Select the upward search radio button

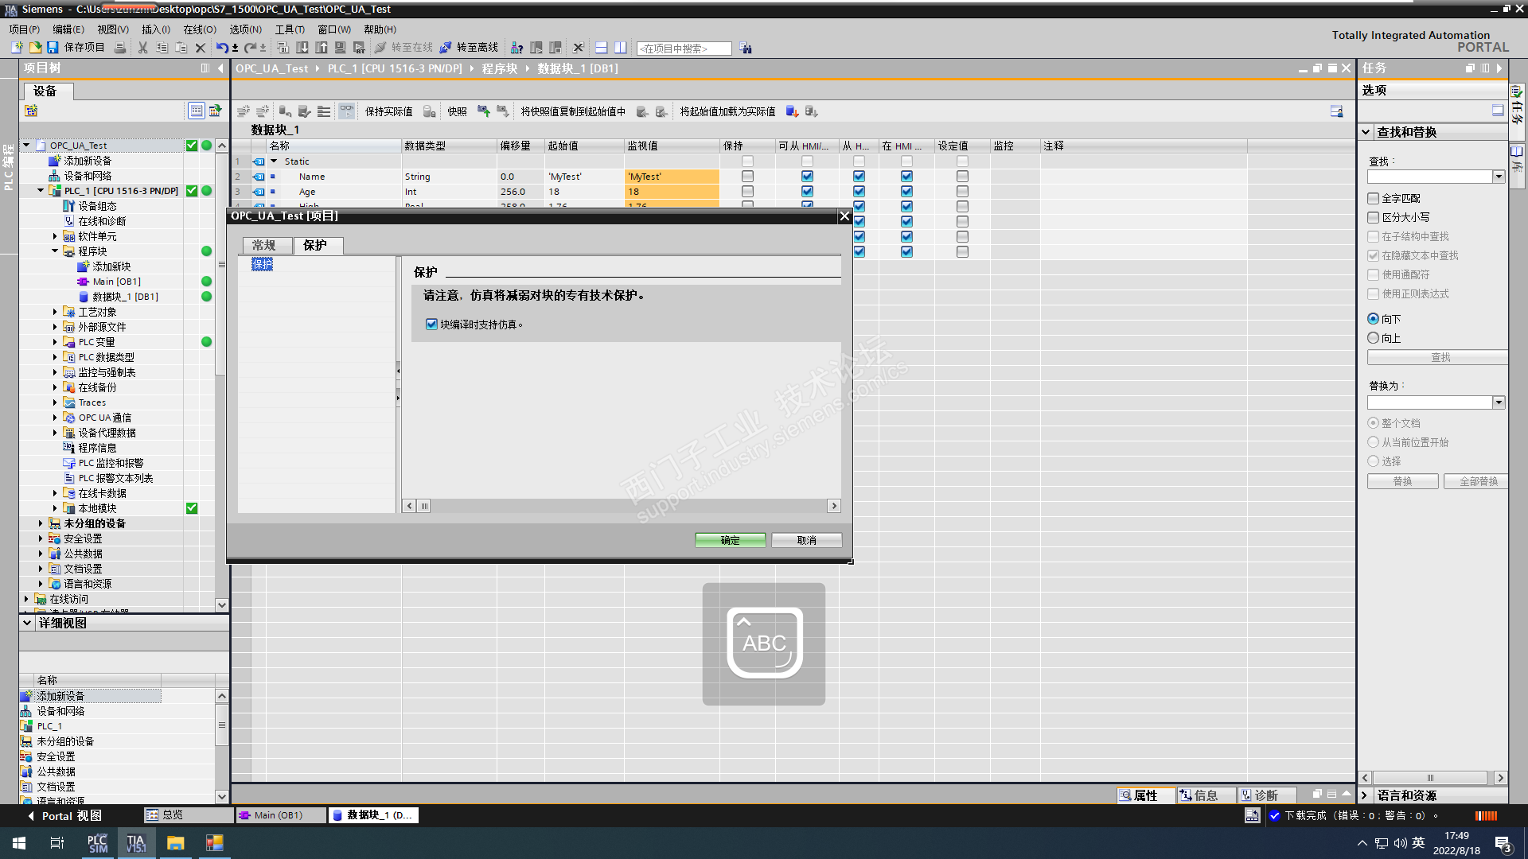1374,338
